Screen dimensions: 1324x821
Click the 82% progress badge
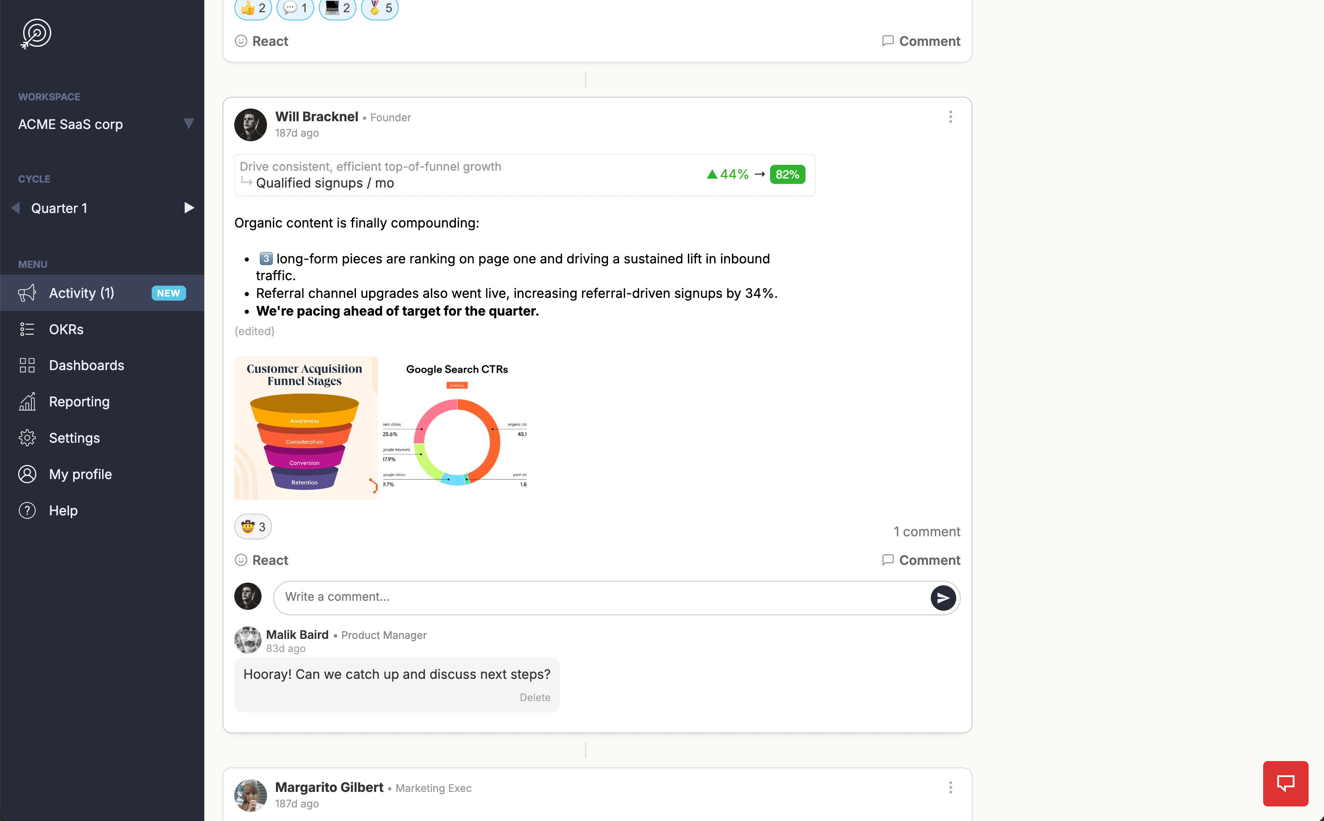787,174
